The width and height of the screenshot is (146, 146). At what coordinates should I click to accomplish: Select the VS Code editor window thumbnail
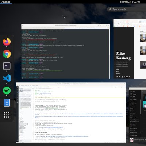pyautogui.click(x=71, y=113)
